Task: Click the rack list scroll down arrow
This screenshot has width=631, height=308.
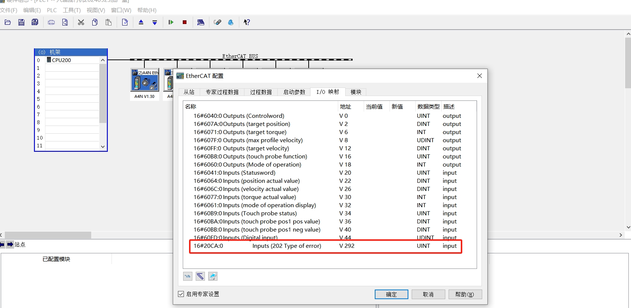Action: click(x=103, y=146)
